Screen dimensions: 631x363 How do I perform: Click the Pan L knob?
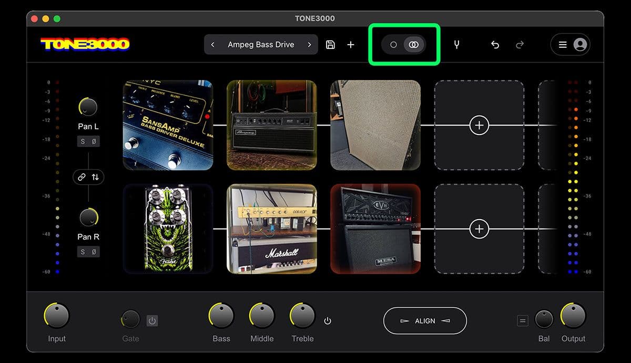click(88, 107)
